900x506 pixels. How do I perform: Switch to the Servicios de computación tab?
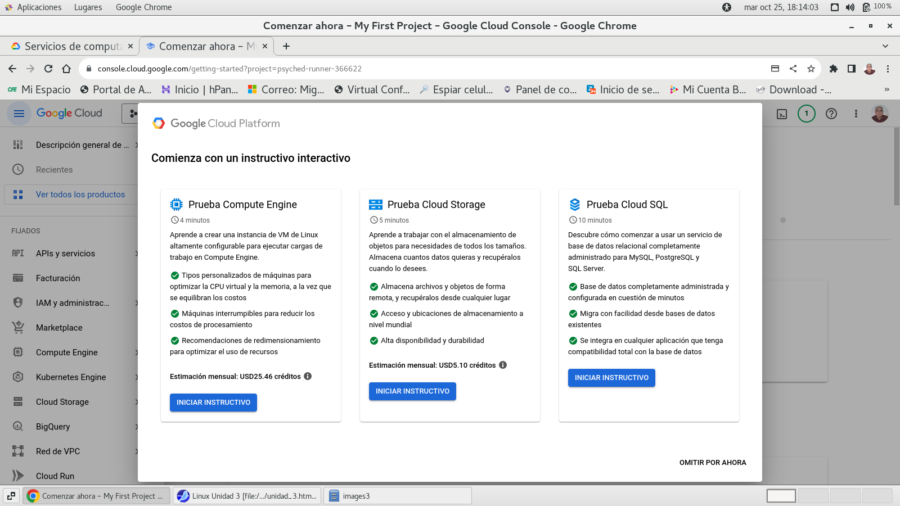pyautogui.click(x=72, y=46)
